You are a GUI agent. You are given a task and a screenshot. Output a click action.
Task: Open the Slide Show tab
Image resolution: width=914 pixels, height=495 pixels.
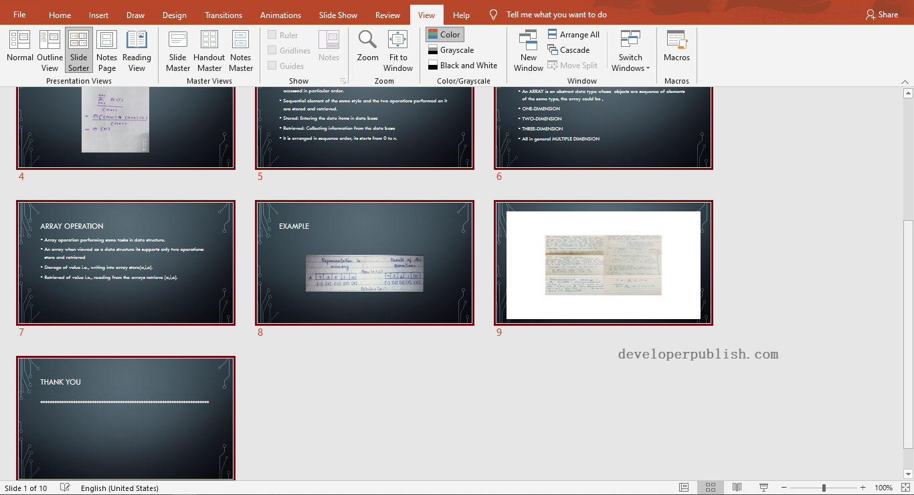point(338,15)
